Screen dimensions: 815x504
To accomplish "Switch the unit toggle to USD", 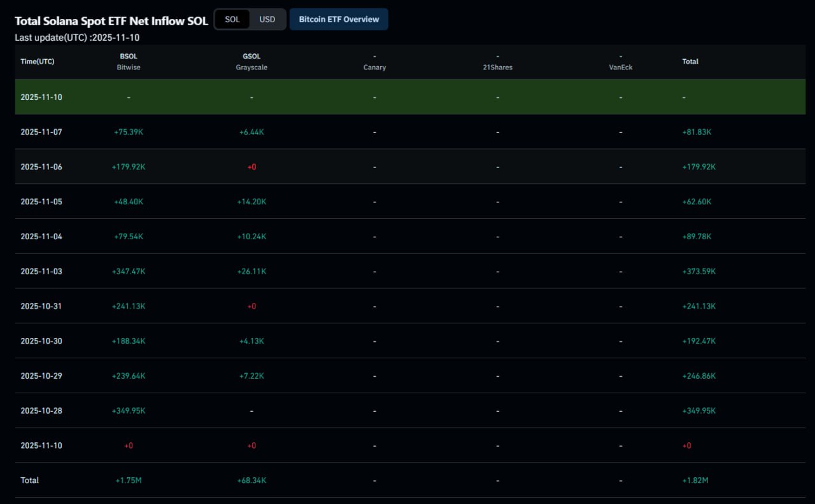I will [x=267, y=19].
